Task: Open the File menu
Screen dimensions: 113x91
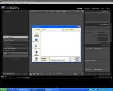Action: coord(1,3)
